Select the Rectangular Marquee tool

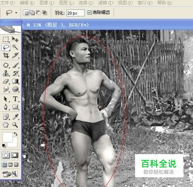[x=6, y=39]
